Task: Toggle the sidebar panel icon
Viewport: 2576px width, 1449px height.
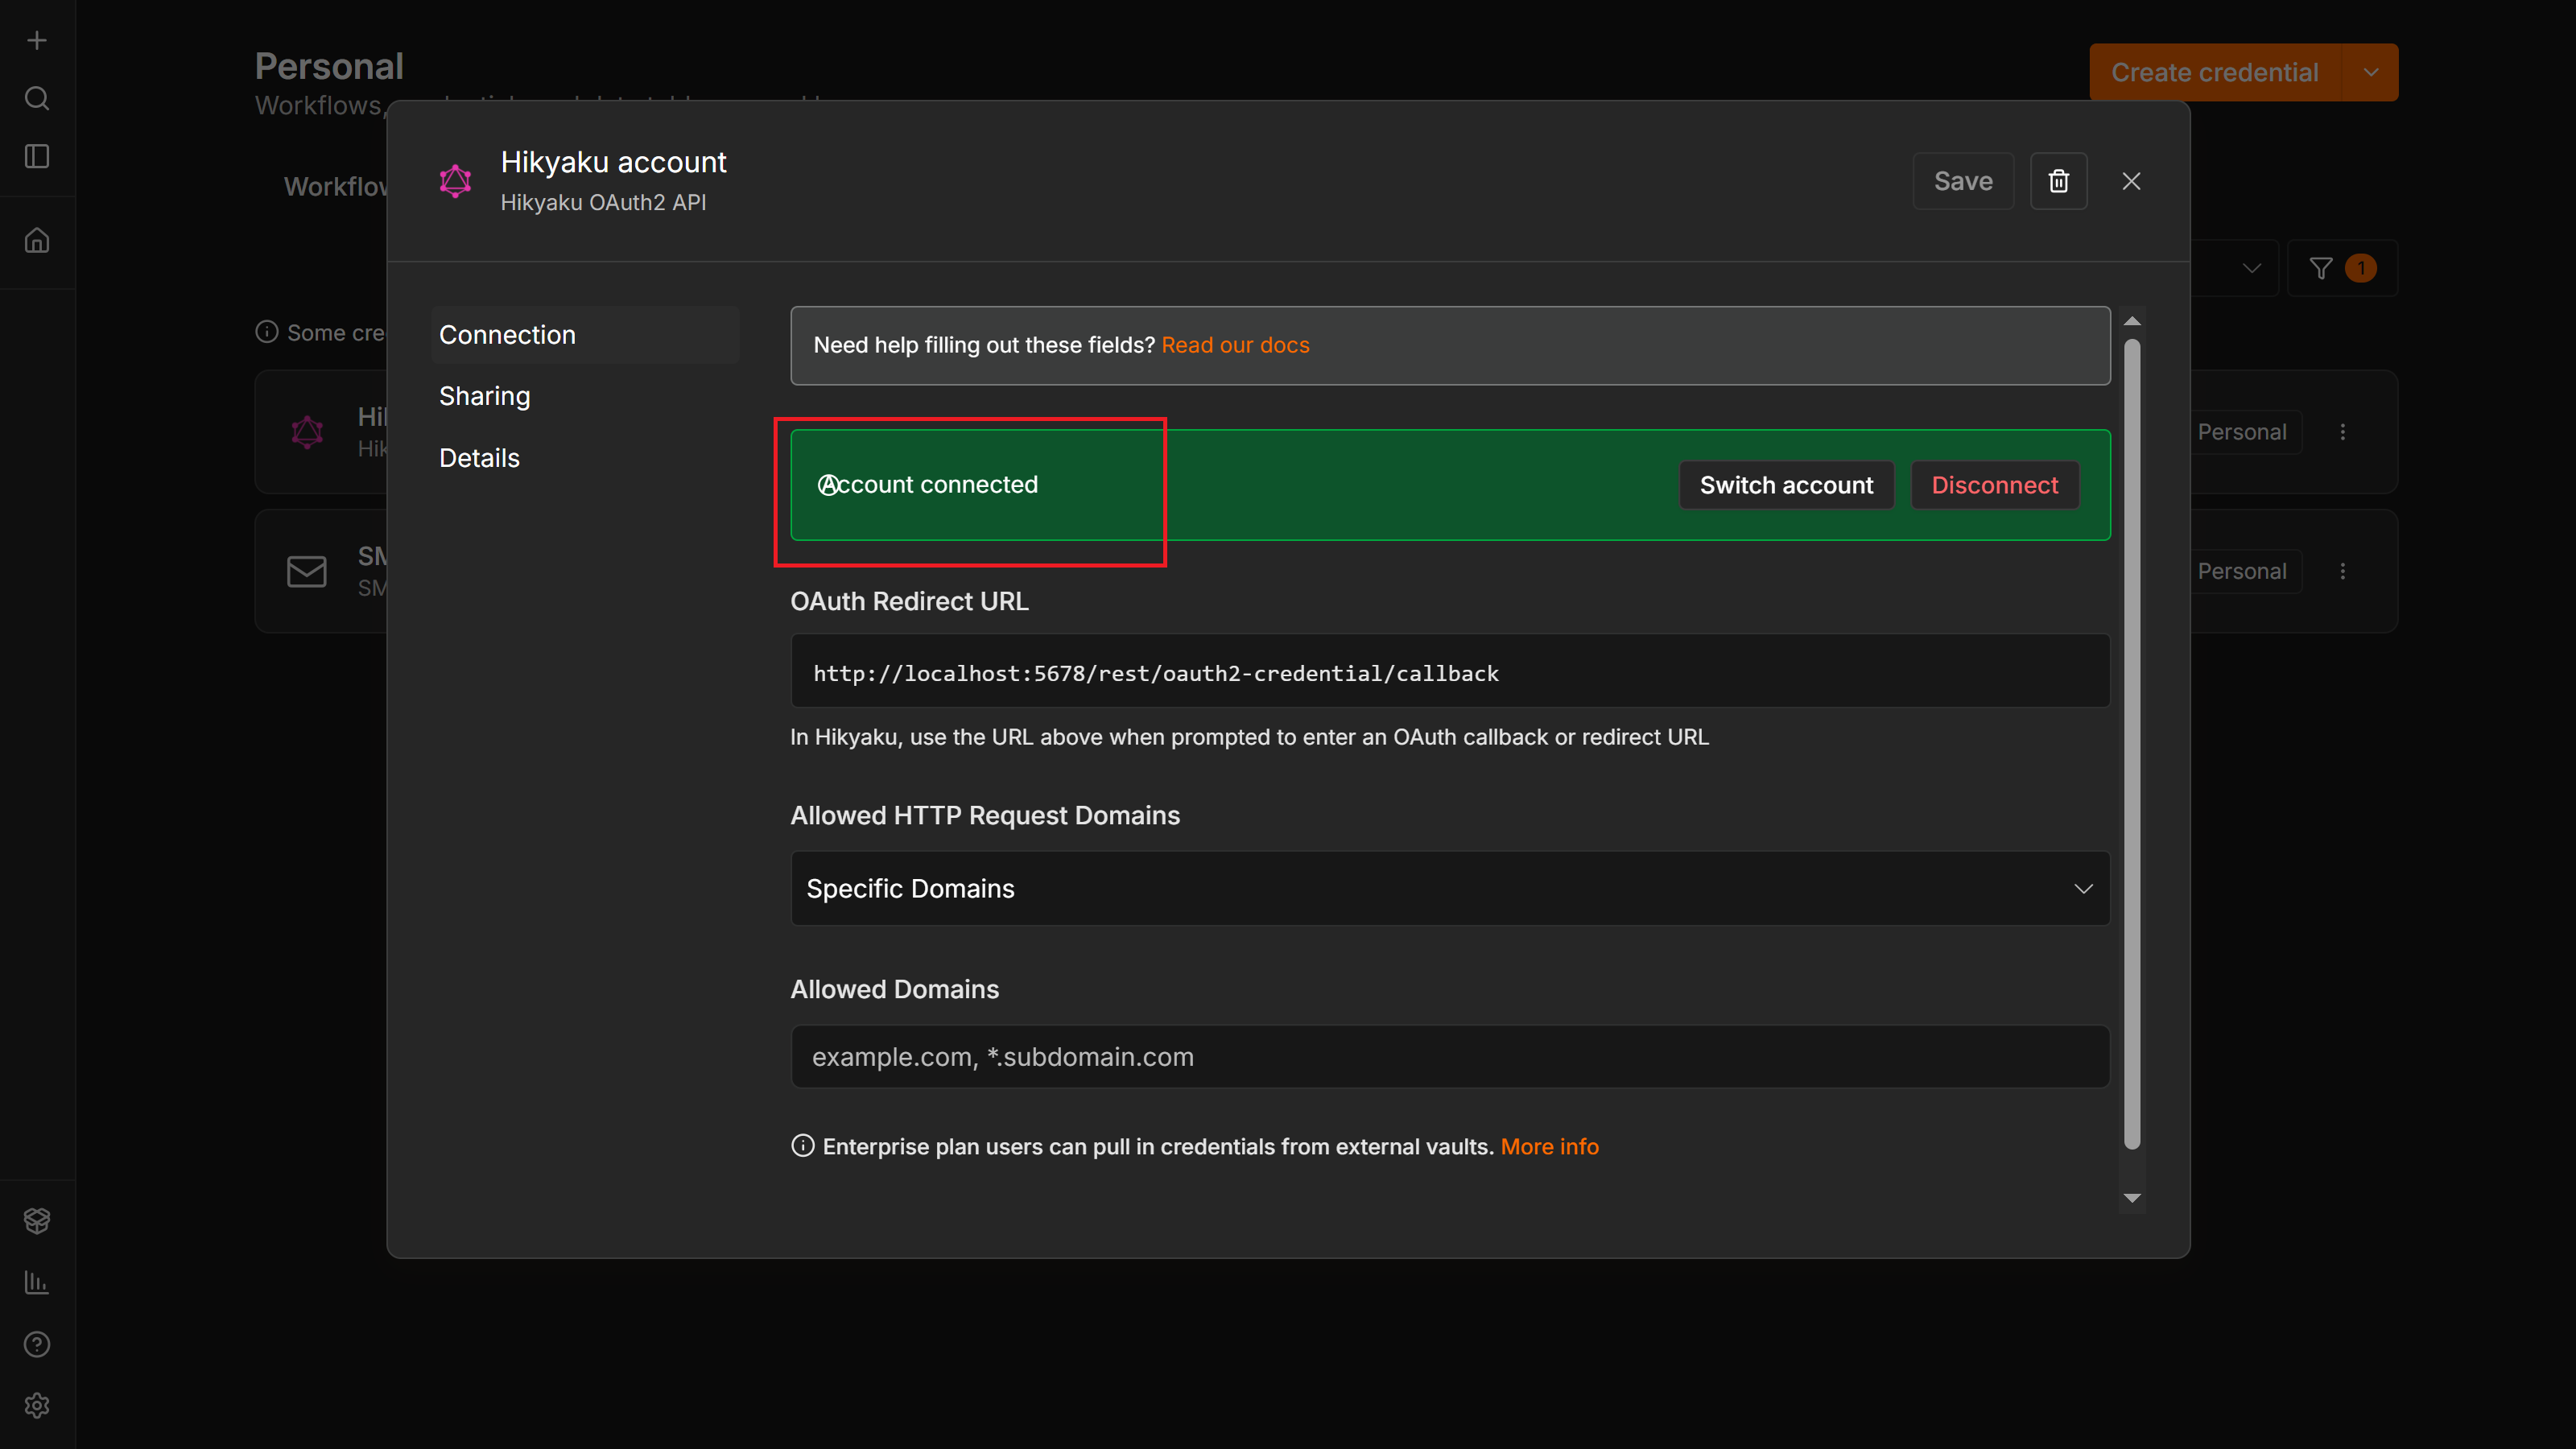Action: (37, 156)
